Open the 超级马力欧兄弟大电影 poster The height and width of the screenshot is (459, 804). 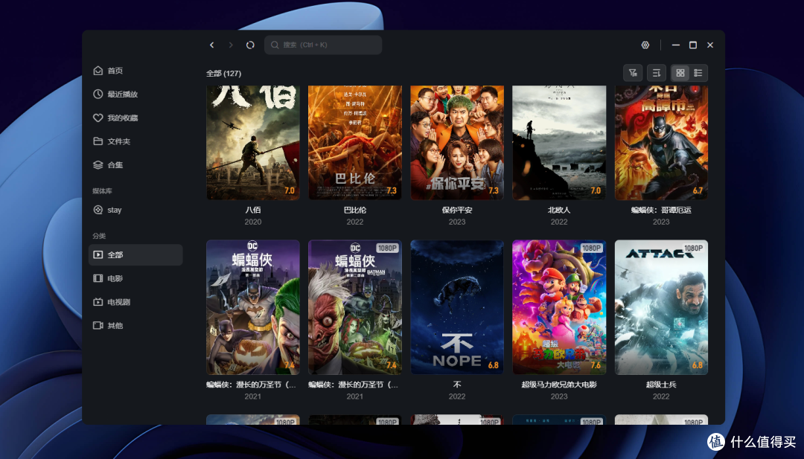pyautogui.click(x=559, y=307)
